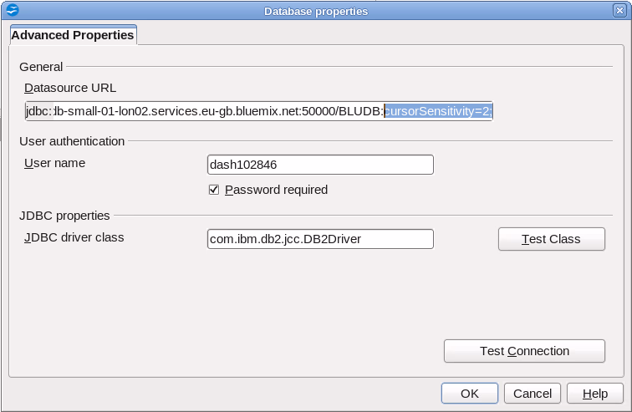Close the Database properties dialog
This screenshot has width=632, height=412.
[x=620, y=11]
